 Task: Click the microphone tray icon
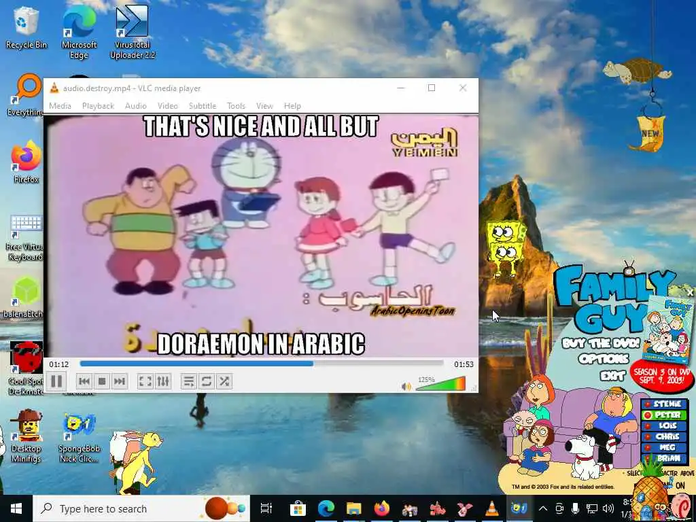575,508
